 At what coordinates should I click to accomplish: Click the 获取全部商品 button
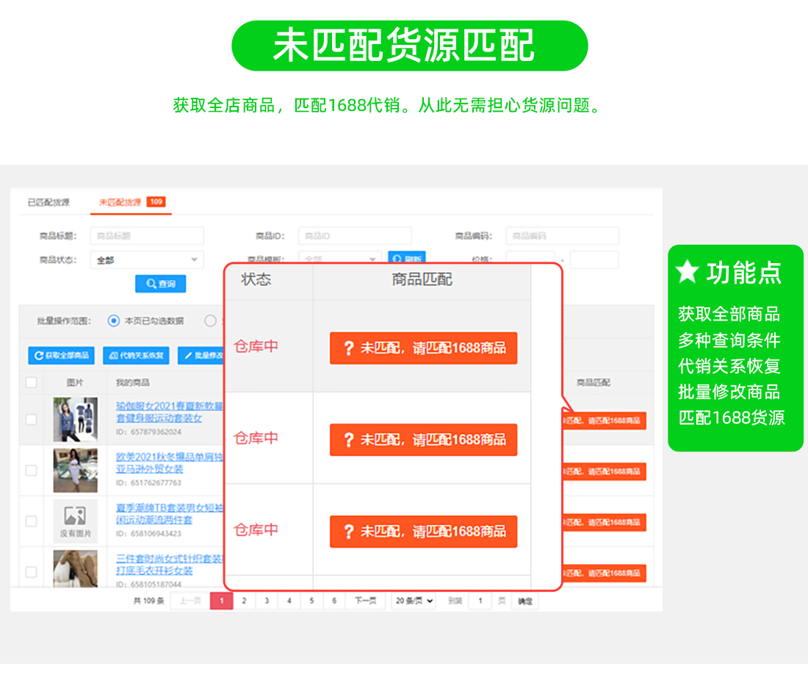61,355
